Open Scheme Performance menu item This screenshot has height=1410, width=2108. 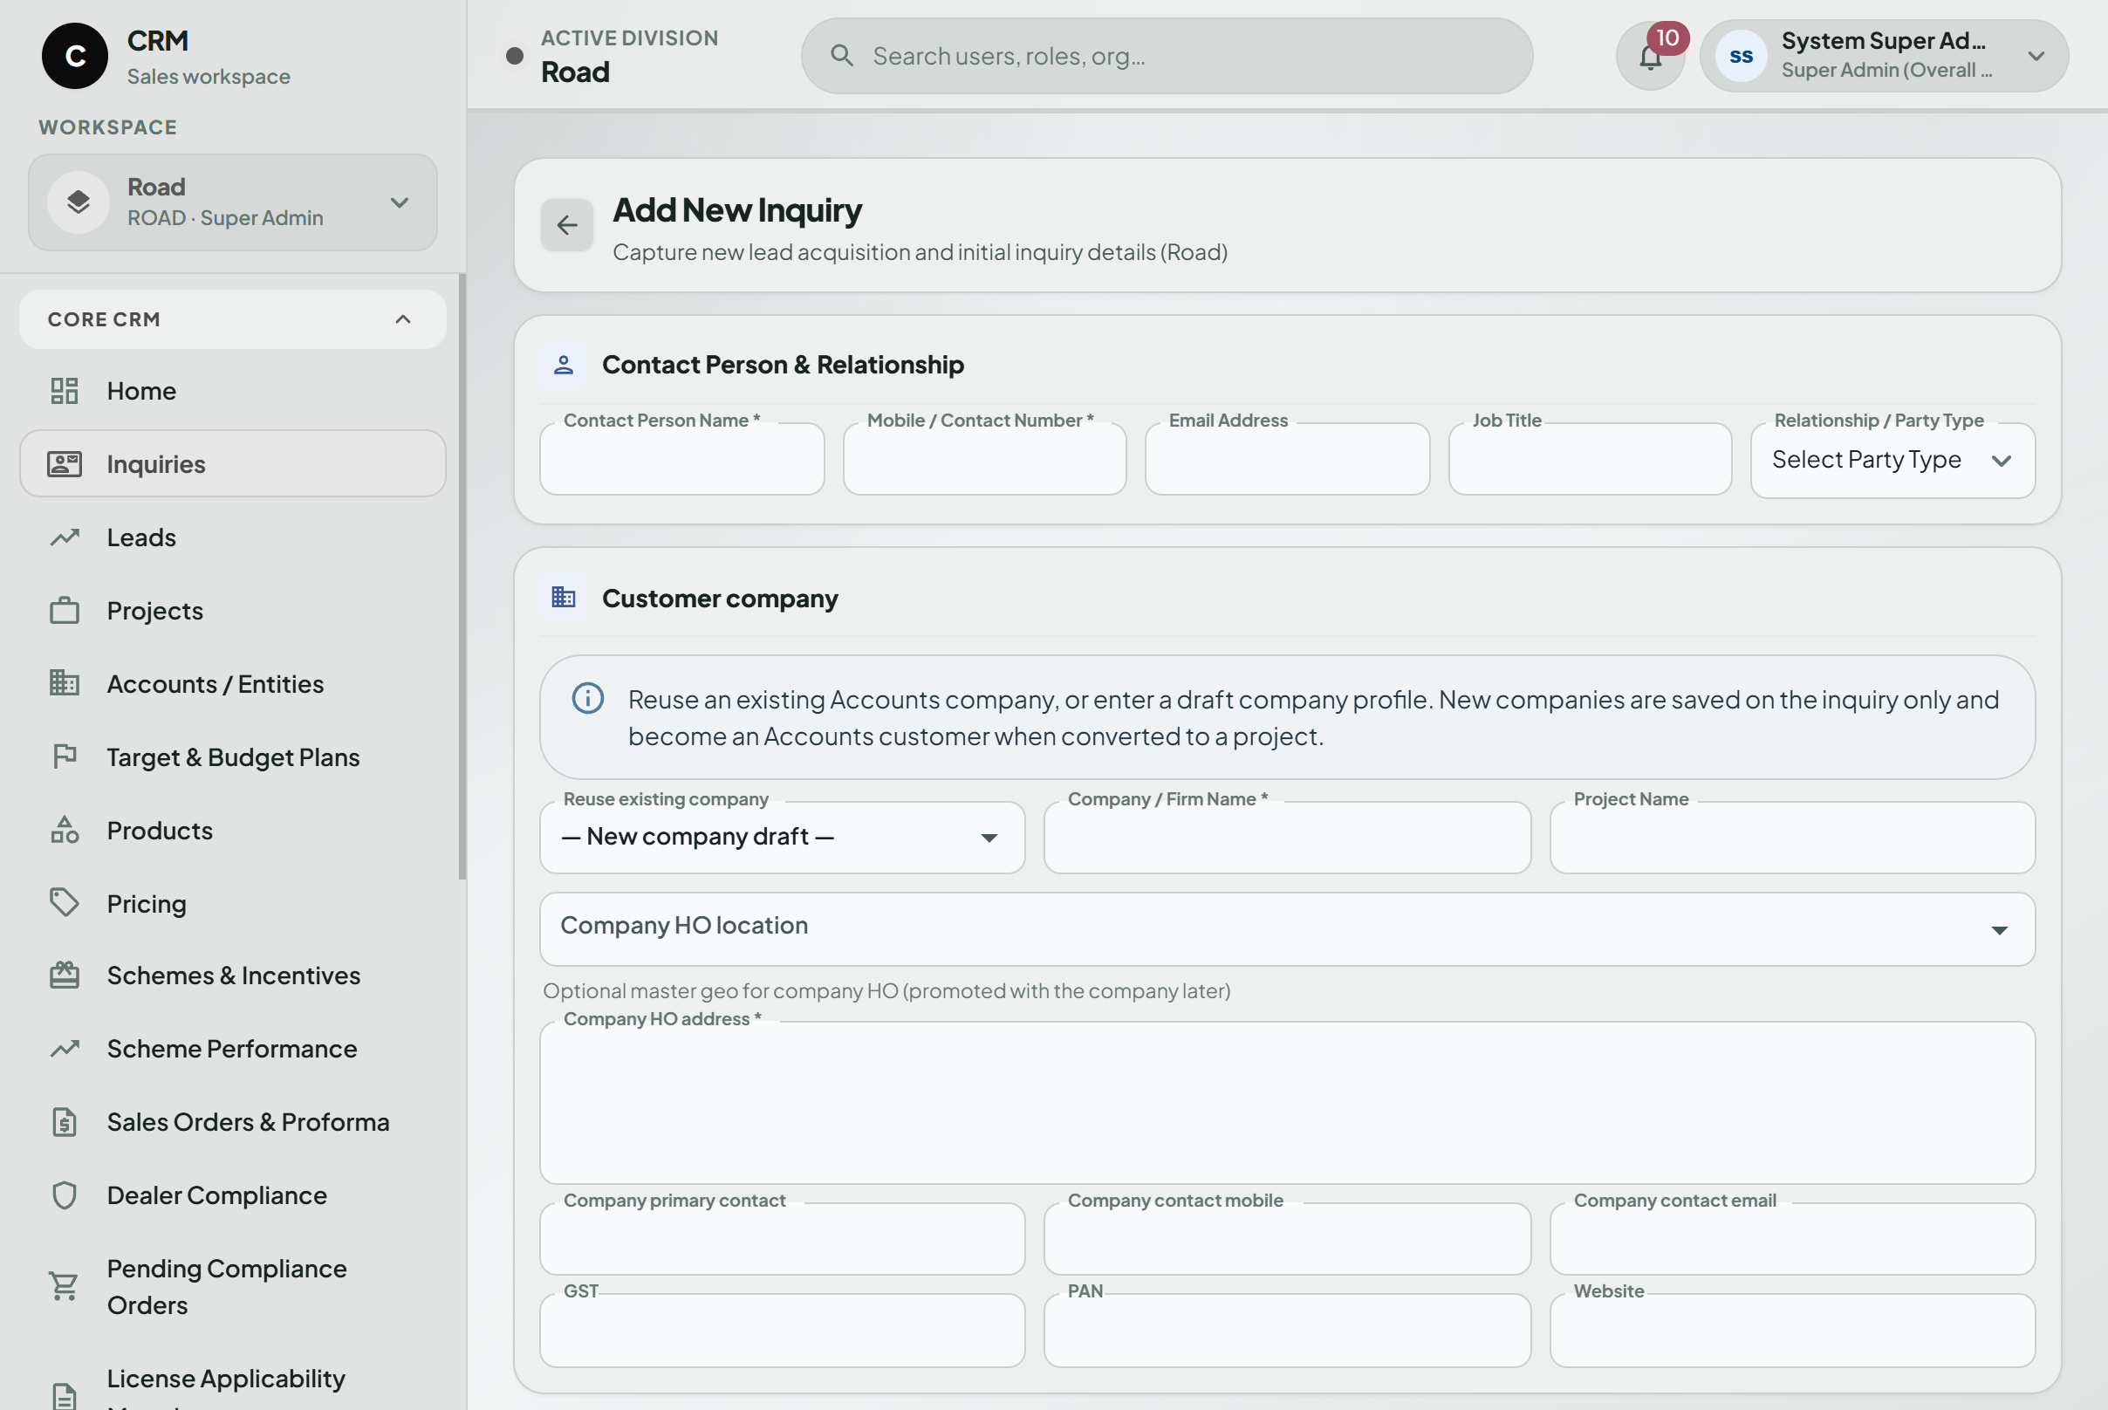[x=233, y=1049]
